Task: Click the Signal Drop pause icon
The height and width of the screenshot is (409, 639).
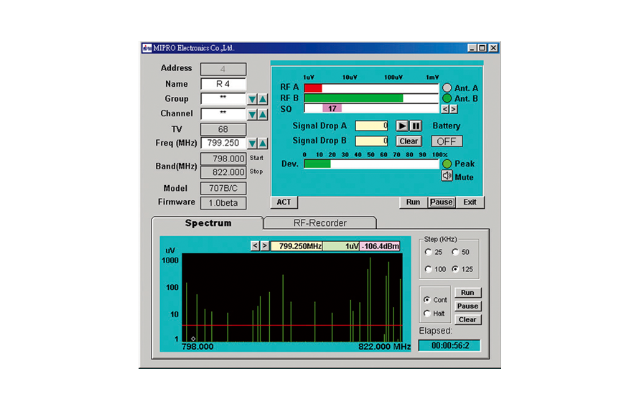Action: point(416,126)
